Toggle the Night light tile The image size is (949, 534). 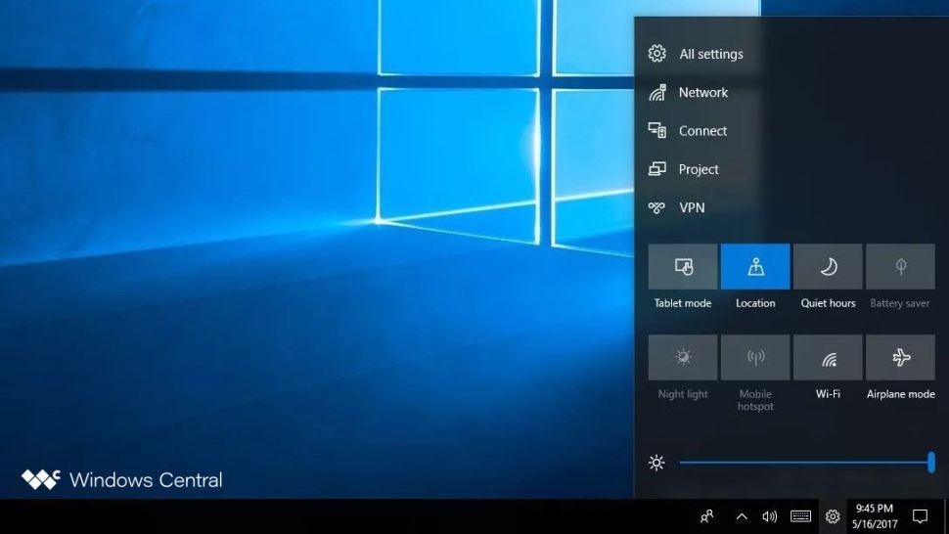(x=683, y=357)
